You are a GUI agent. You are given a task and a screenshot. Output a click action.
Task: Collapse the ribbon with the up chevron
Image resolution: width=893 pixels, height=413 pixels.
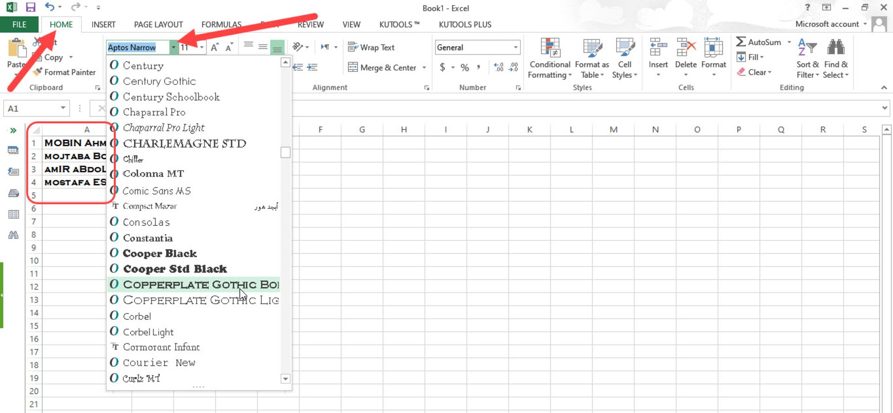(884, 88)
